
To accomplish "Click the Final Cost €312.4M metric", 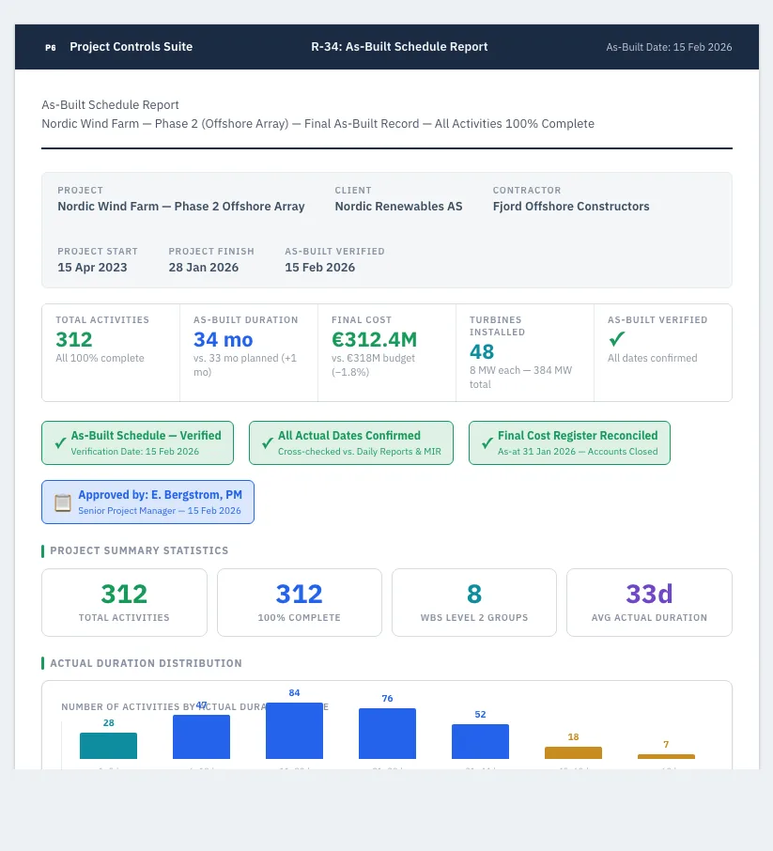I will [387, 353].
